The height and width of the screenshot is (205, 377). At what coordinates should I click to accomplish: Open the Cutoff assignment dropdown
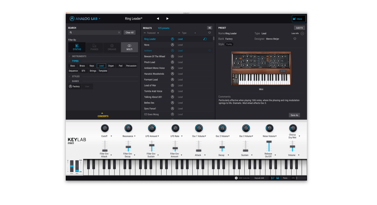coord(111,136)
